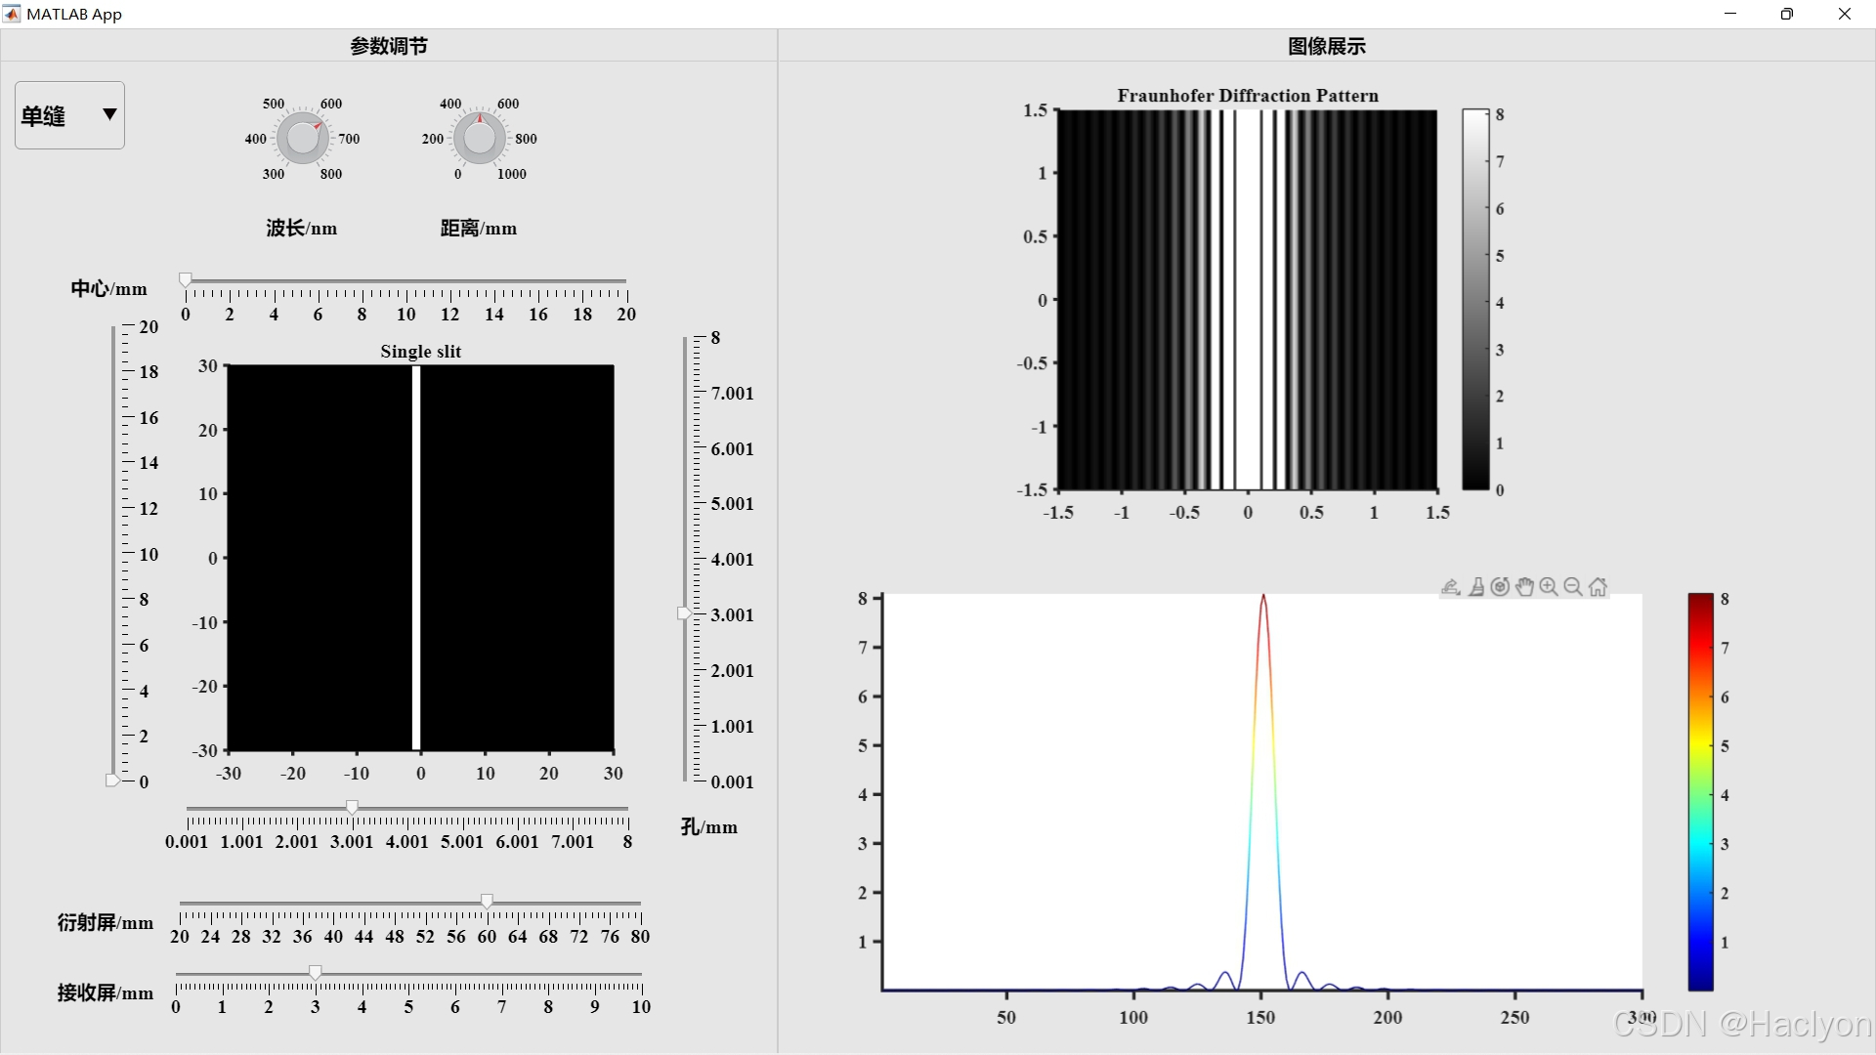Click the vertical 孔/mm slider thumb
1876x1055 pixels.
684,613
